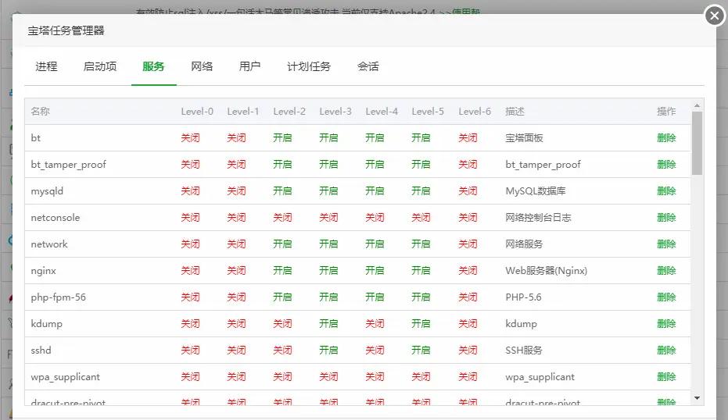The image size is (728, 420).
Task: Close the 宝塔任务管理器 dialog
Action: [714, 16]
